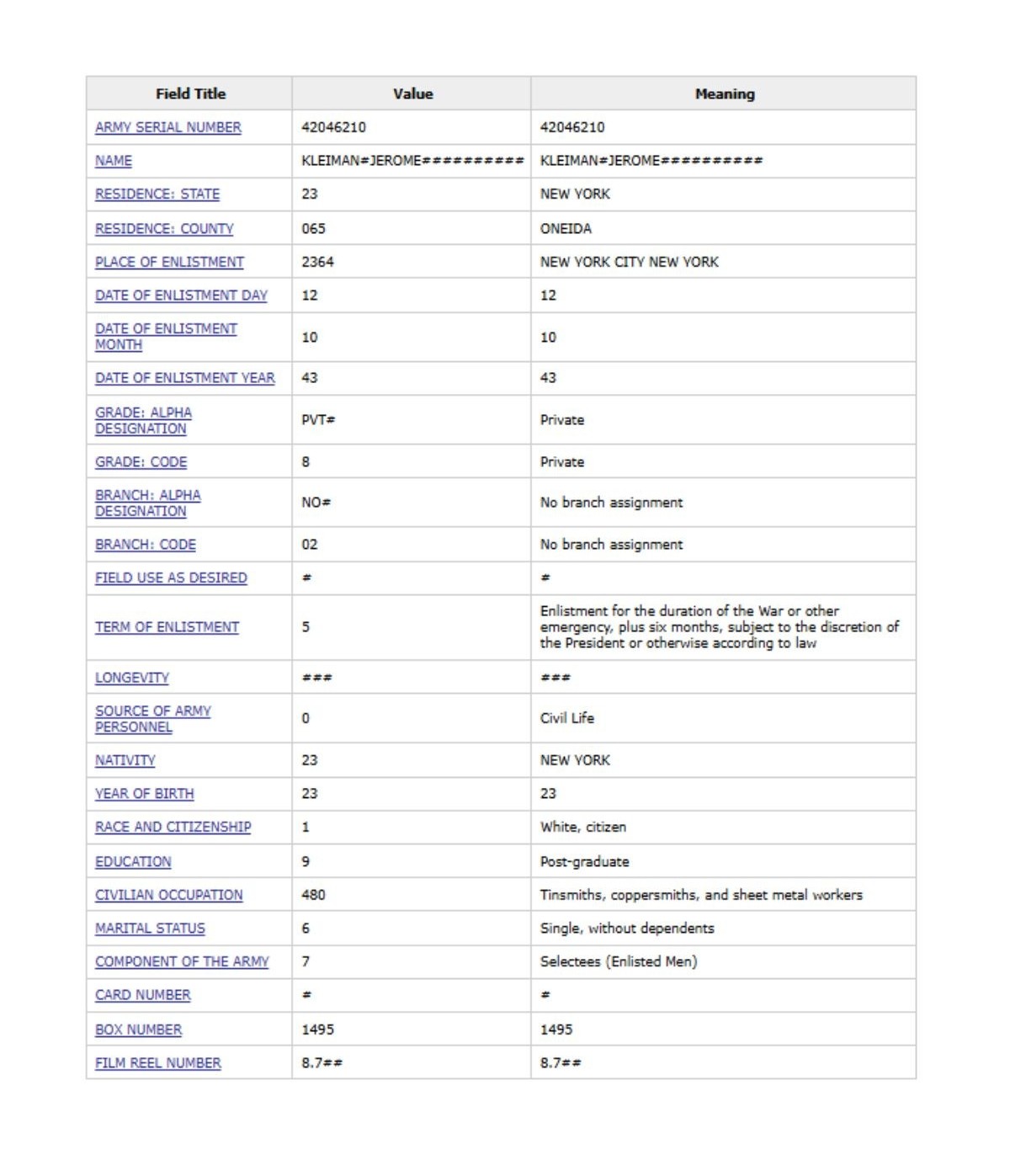Open the RESIDENCE: STATE link
This screenshot has height=1155, width=1010.
(157, 194)
